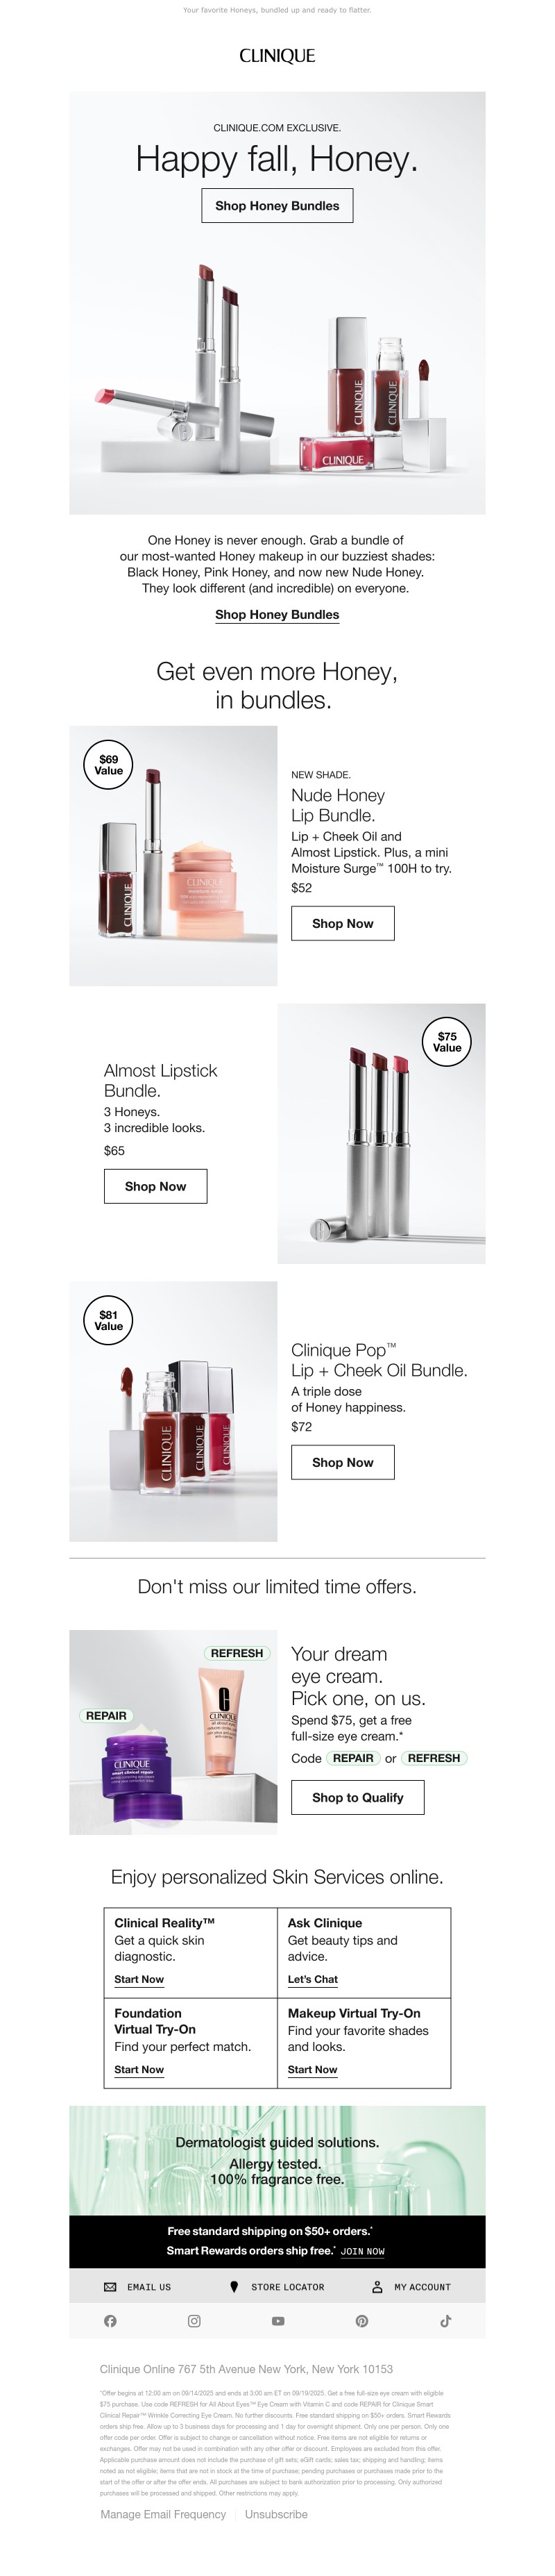
Task: Open the Facebook icon in footer
Action: (110, 2321)
